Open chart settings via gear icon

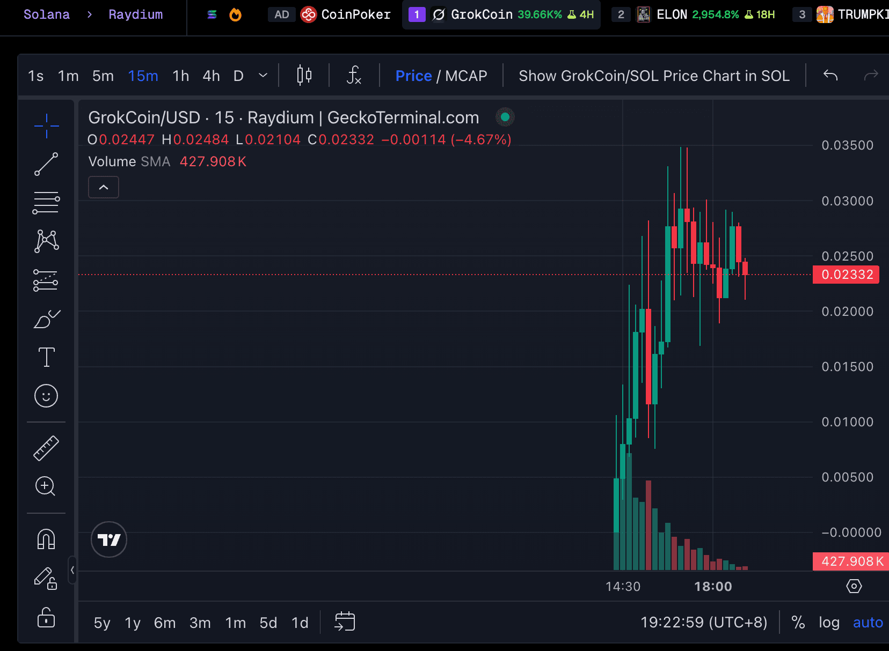(854, 586)
